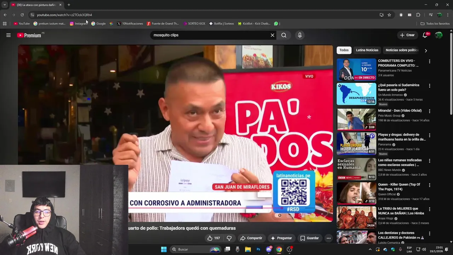Switch the player to theater mode
The height and width of the screenshot is (255, 453).
[312, 215]
